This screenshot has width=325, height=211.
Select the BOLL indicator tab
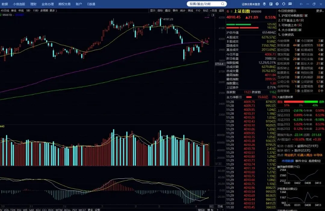67,210
